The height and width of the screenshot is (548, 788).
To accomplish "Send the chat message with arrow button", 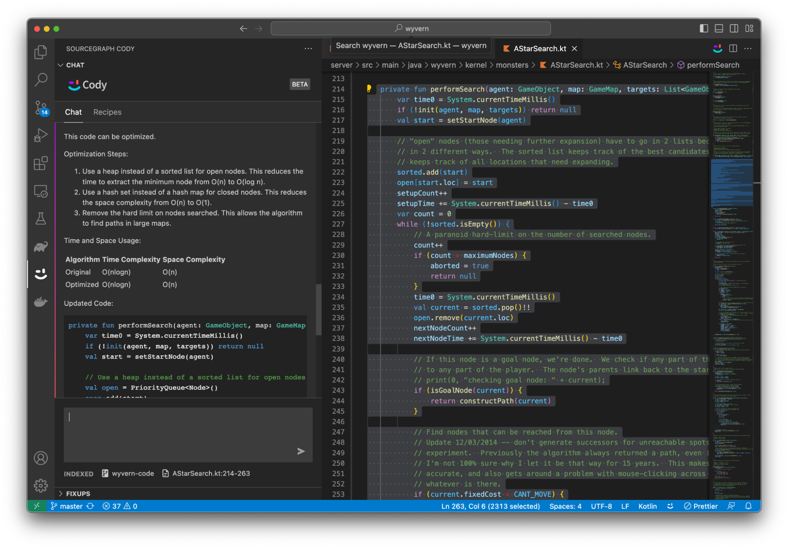I will click(301, 451).
